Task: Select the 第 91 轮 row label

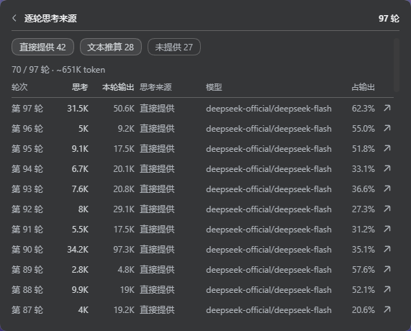Action: coord(27,230)
